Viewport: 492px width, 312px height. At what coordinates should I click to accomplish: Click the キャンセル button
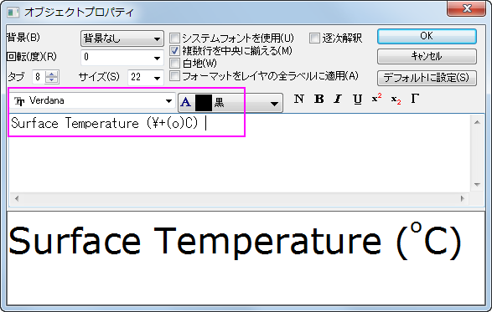click(x=427, y=57)
